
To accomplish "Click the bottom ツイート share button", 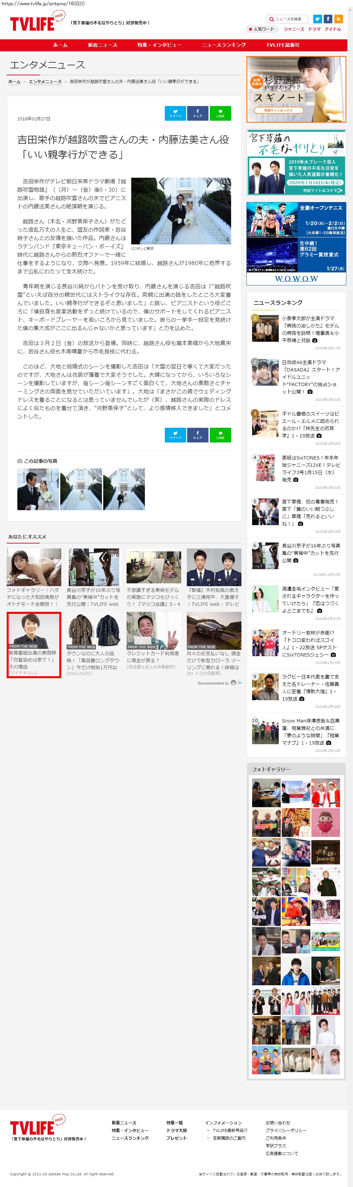I will click(175, 435).
